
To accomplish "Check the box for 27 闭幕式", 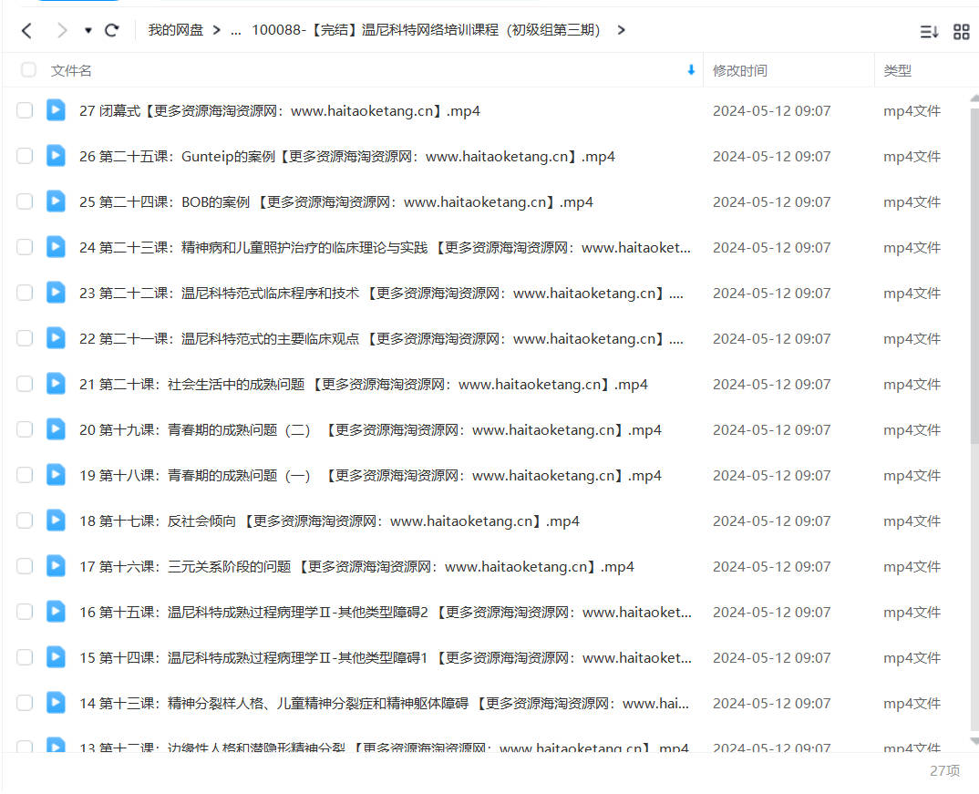I will (25, 110).
